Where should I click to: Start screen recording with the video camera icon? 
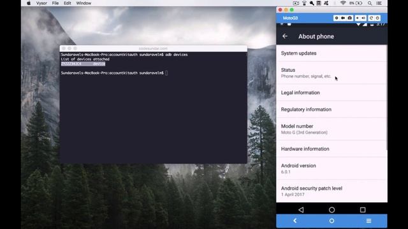tap(343, 18)
